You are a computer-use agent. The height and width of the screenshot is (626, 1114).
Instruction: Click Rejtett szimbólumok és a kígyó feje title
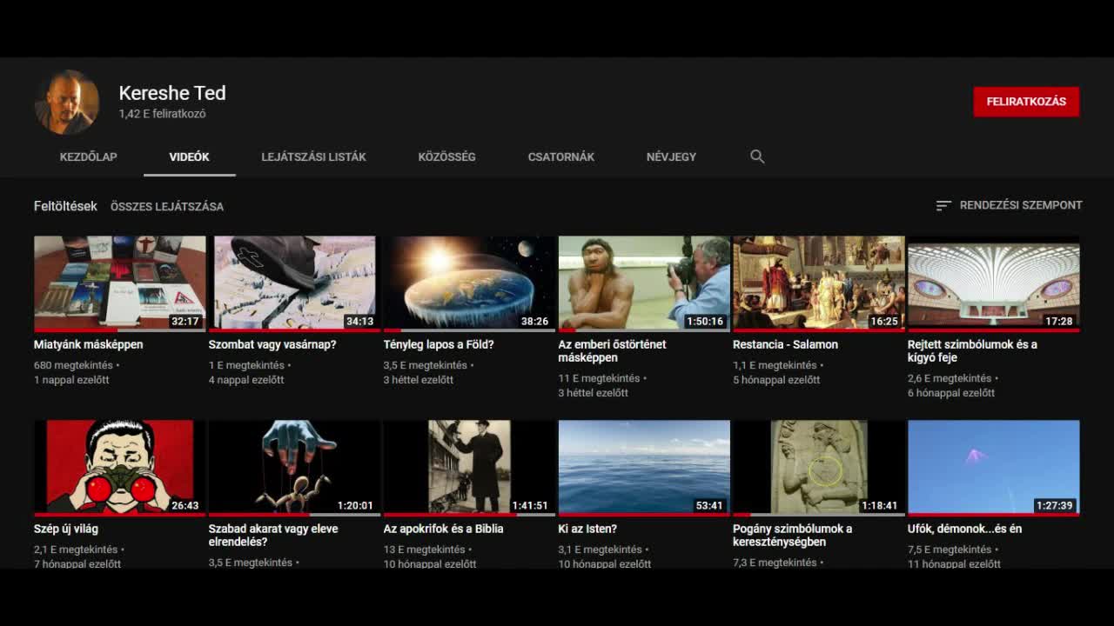tap(972, 351)
